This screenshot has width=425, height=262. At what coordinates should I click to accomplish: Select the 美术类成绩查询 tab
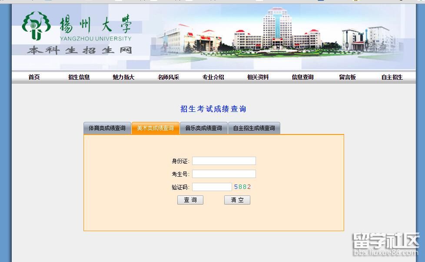pos(156,128)
